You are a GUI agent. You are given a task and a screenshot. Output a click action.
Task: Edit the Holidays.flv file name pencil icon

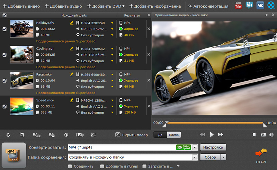72,23
